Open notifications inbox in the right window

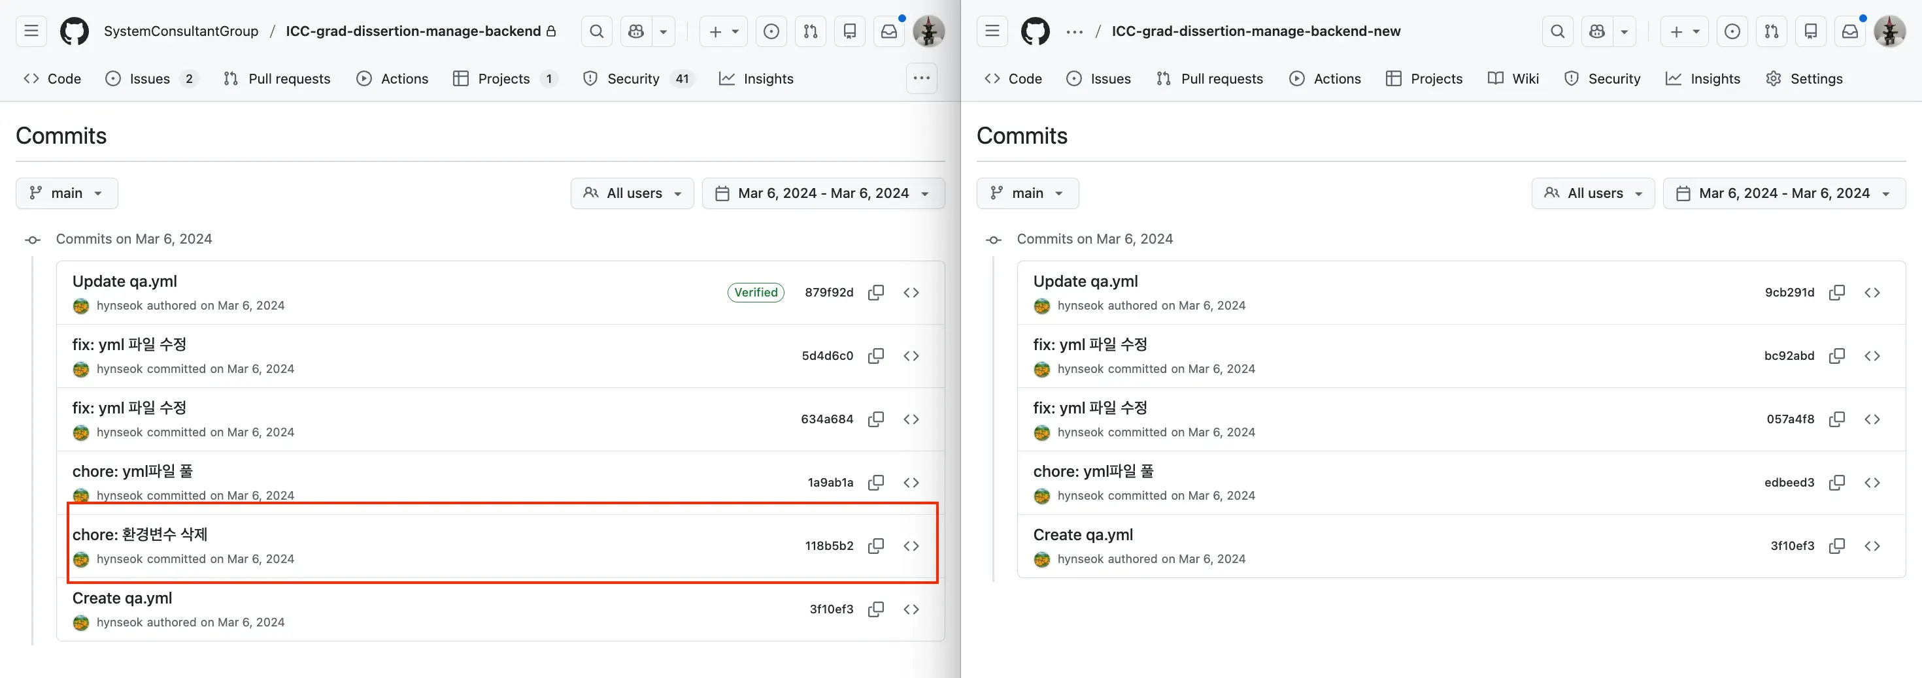[1850, 31]
